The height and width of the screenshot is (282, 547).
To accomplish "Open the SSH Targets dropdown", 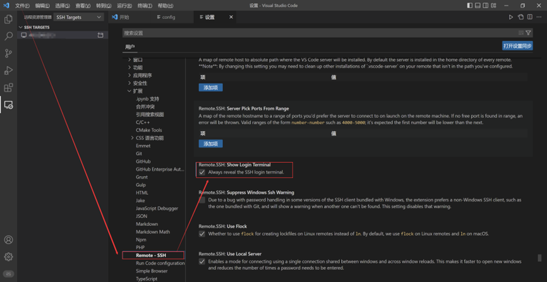I will click(79, 17).
